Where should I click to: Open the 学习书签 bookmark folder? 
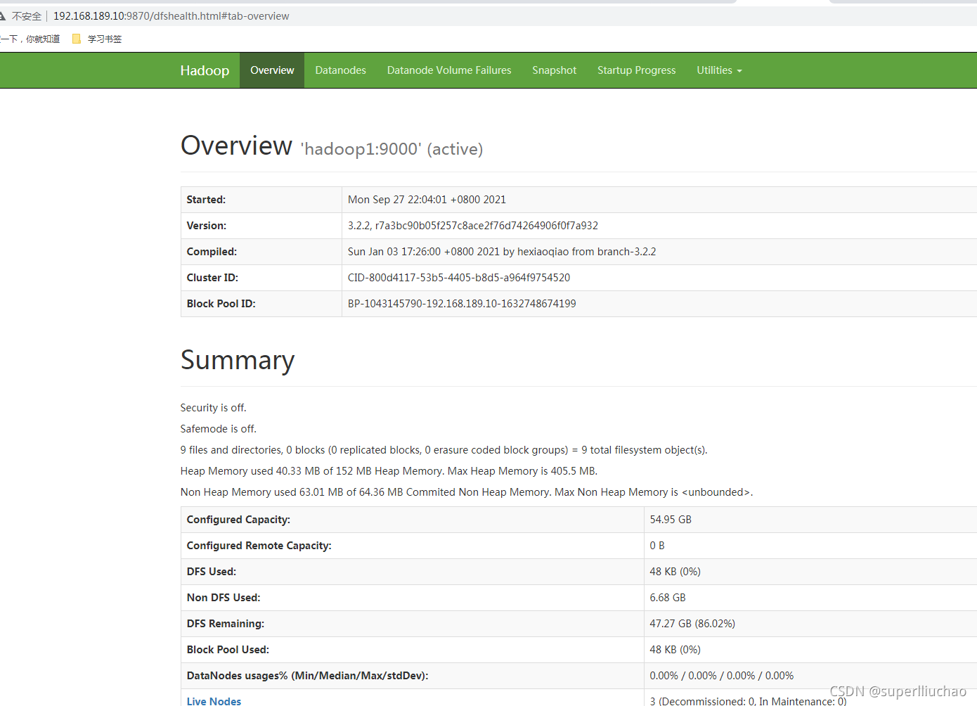point(97,39)
